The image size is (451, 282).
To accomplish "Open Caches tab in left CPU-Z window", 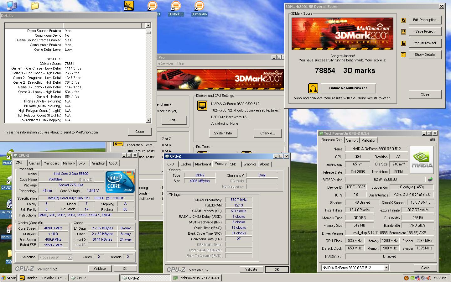I will tap(34, 163).
